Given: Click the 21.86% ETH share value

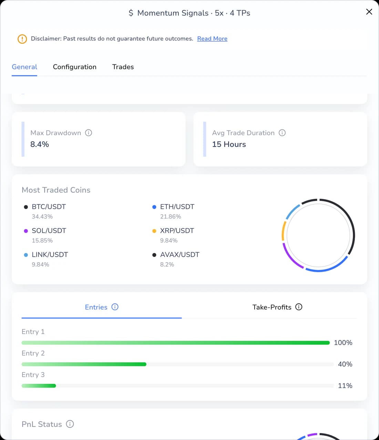Looking at the screenshot, I should click(x=171, y=217).
